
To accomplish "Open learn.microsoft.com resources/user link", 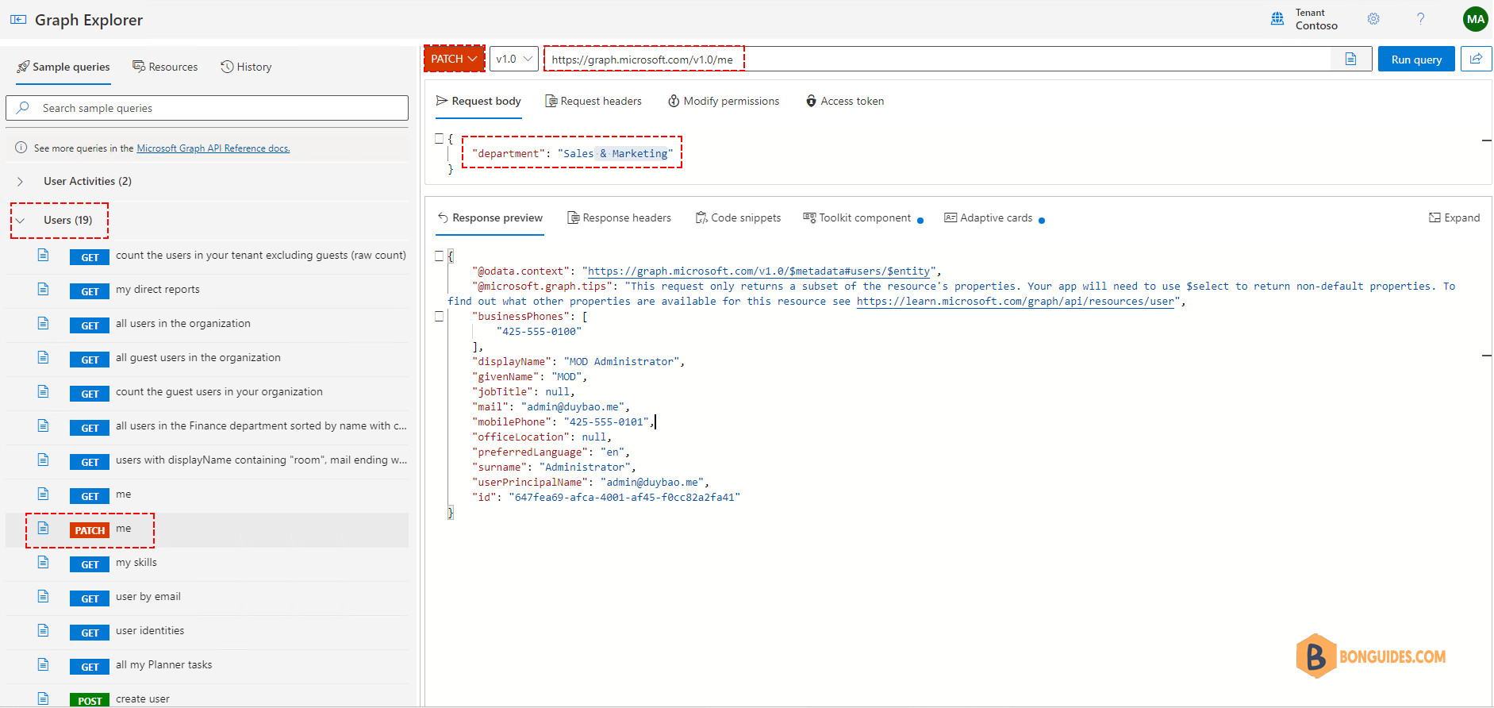I will [1015, 302].
